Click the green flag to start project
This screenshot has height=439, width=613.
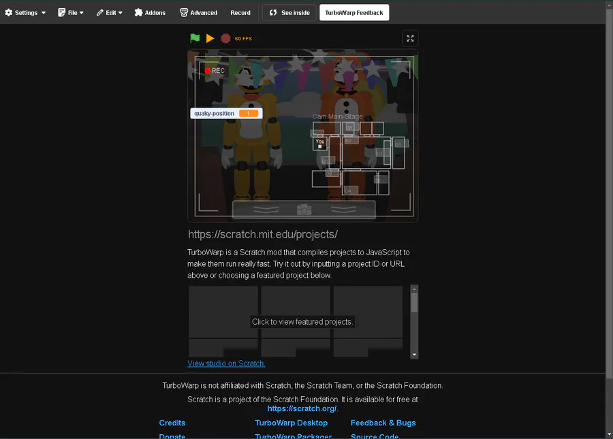point(195,38)
